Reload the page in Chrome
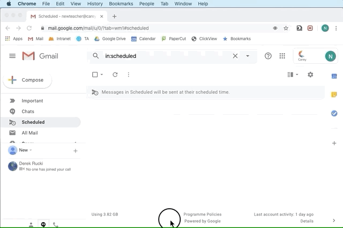 [29, 28]
